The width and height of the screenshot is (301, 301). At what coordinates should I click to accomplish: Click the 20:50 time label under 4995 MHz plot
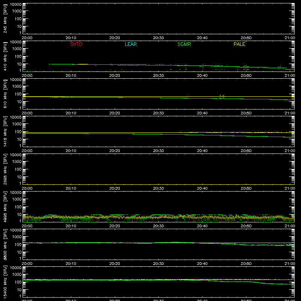[x=246, y=226]
